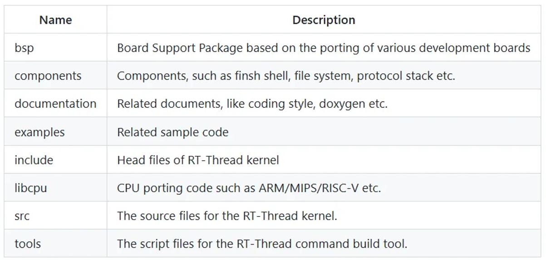Click the Related sample code text
This screenshot has height=260, width=546.
click(172, 132)
